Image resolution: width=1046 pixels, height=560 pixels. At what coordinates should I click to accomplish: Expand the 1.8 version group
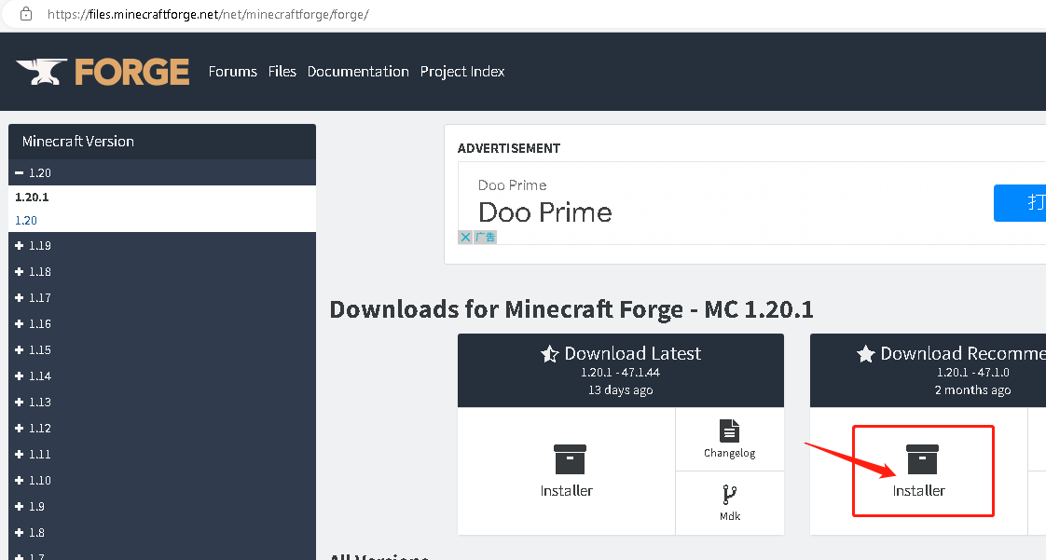[162, 532]
